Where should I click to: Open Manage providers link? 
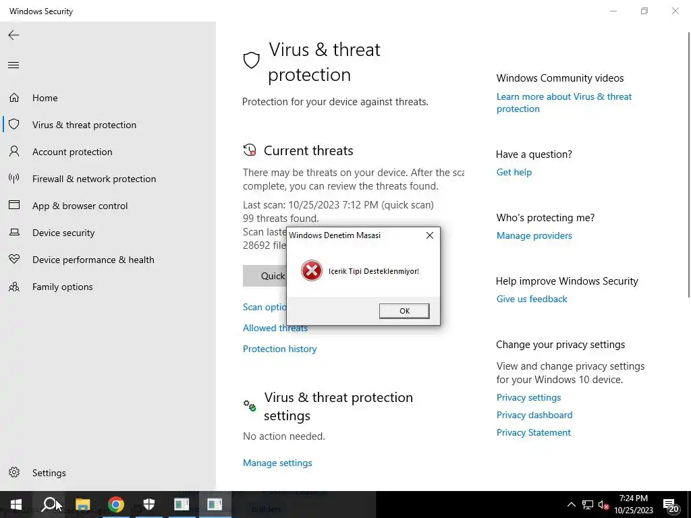pos(534,235)
